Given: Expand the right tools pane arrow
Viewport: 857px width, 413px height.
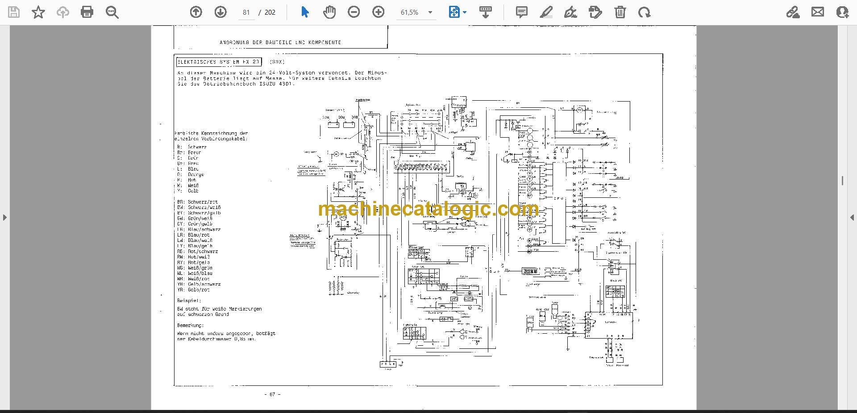Looking at the screenshot, I should [852, 217].
